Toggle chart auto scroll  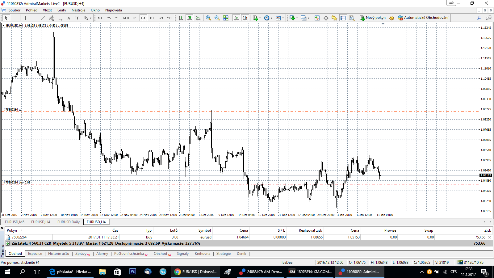[x=237, y=18]
